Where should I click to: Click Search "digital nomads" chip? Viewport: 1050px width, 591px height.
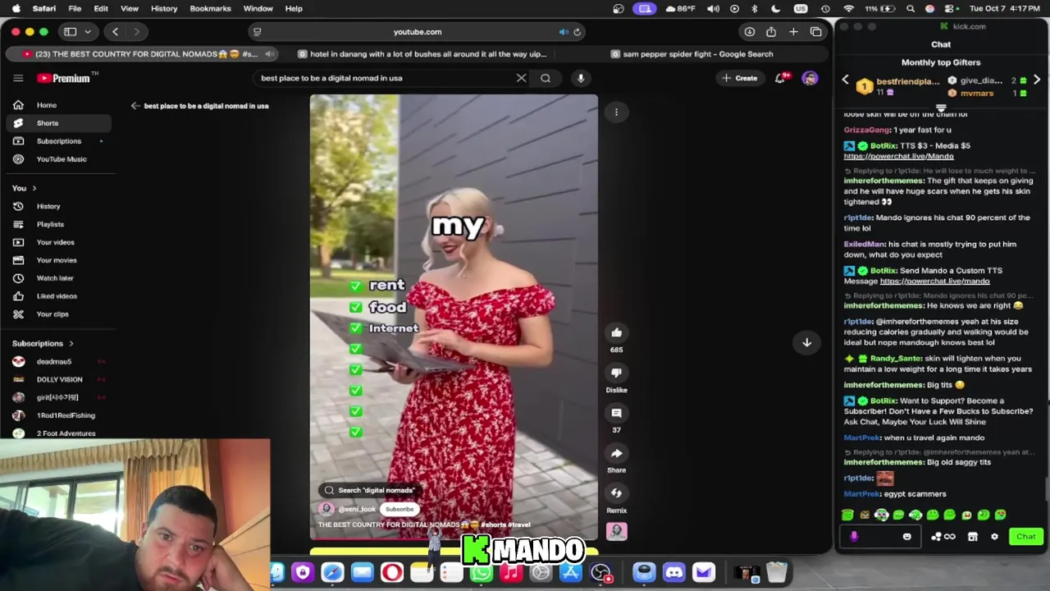tap(369, 490)
